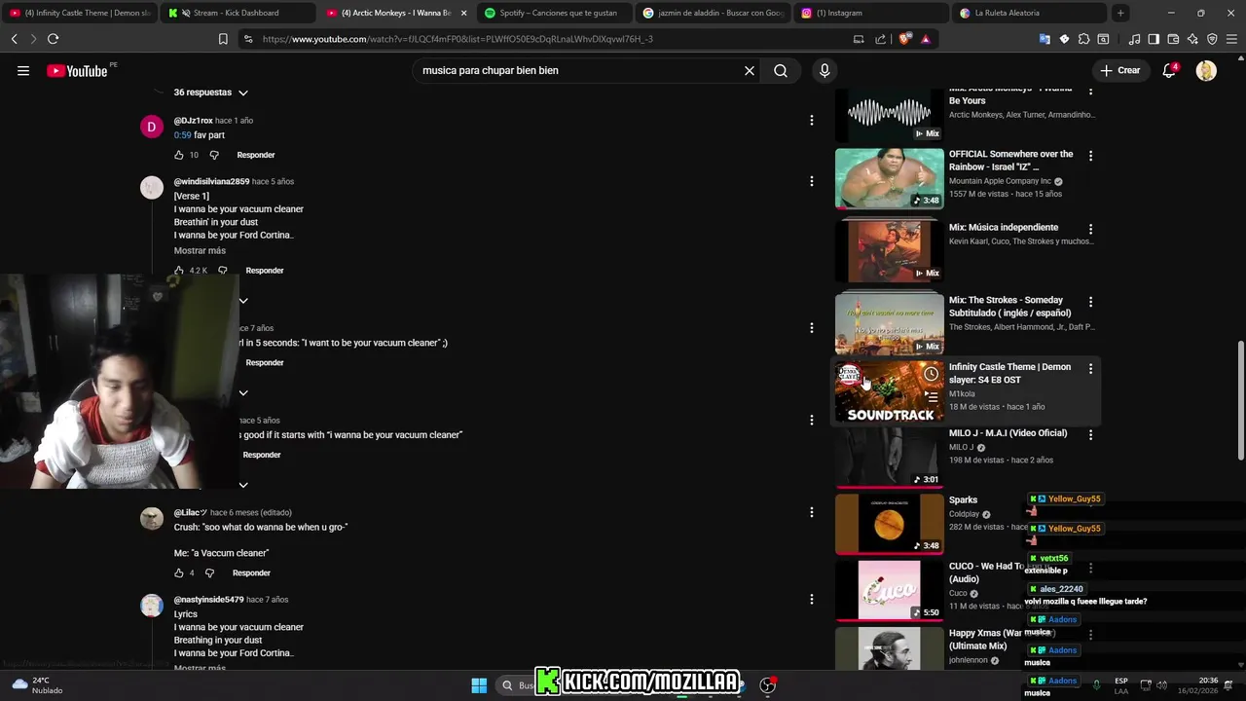Open options for the @windisilviana2859 comment
The image size is (1246, 701).
point(811,181)
